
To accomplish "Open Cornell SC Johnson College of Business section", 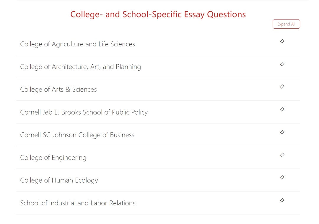I will (77, 135).
